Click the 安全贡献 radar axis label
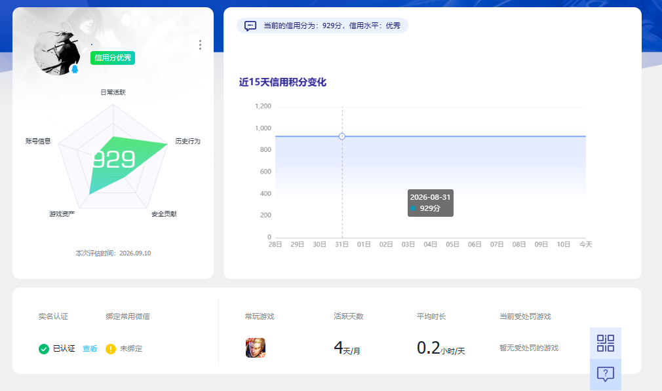The height and width of the screenshot is (391, 662). click(165, 214)
